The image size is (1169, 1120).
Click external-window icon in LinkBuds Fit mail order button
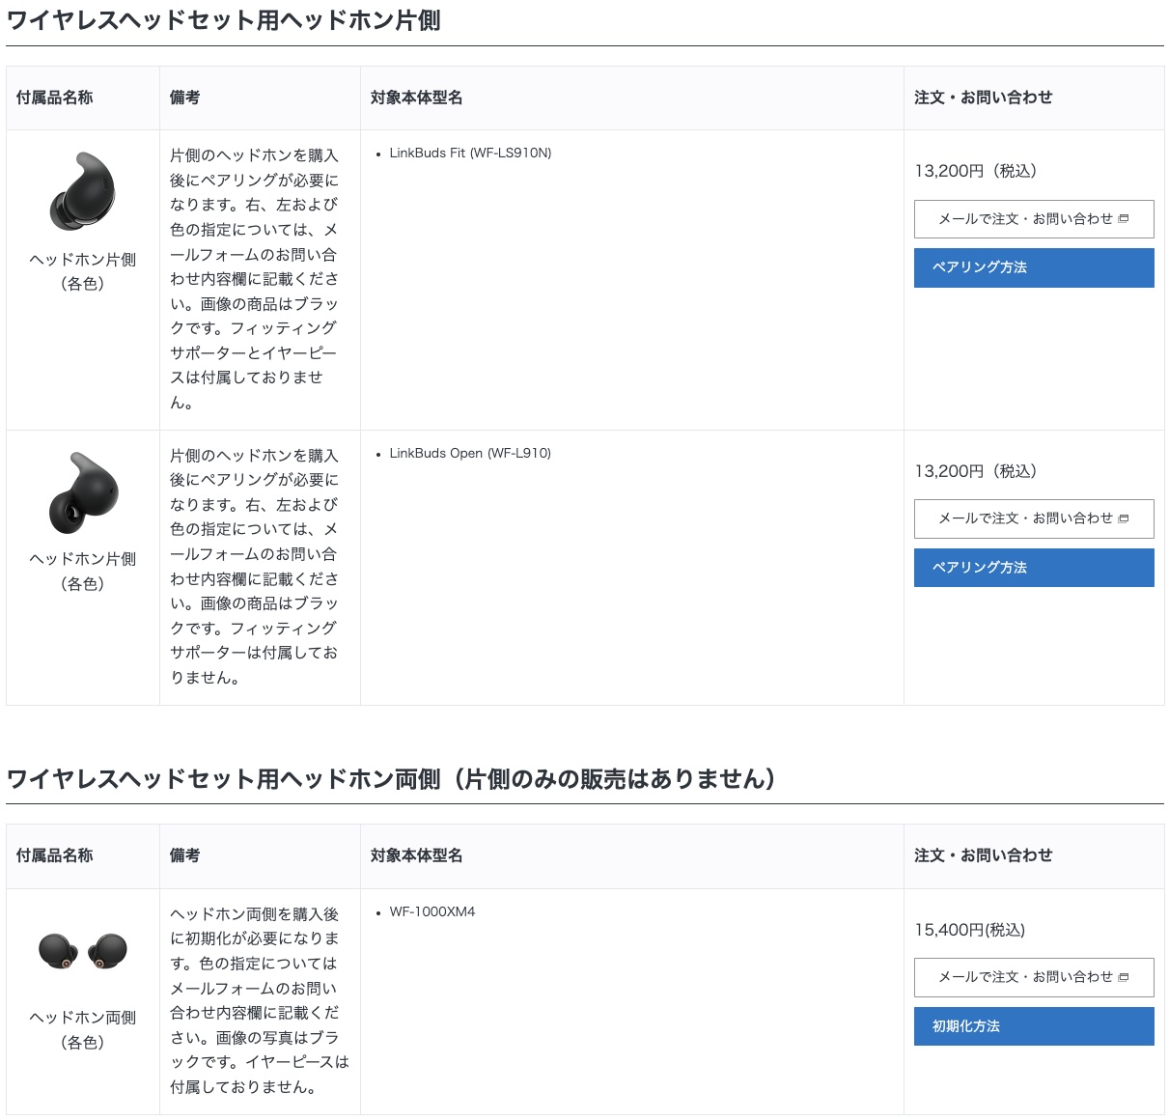coord(1124,219)
